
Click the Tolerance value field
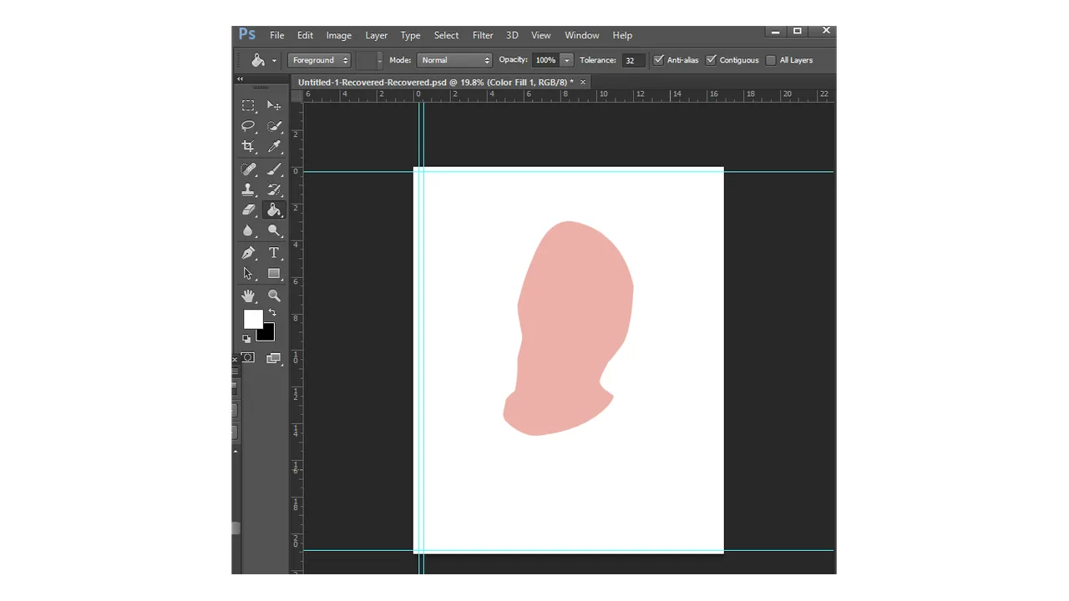coord(633,60)
